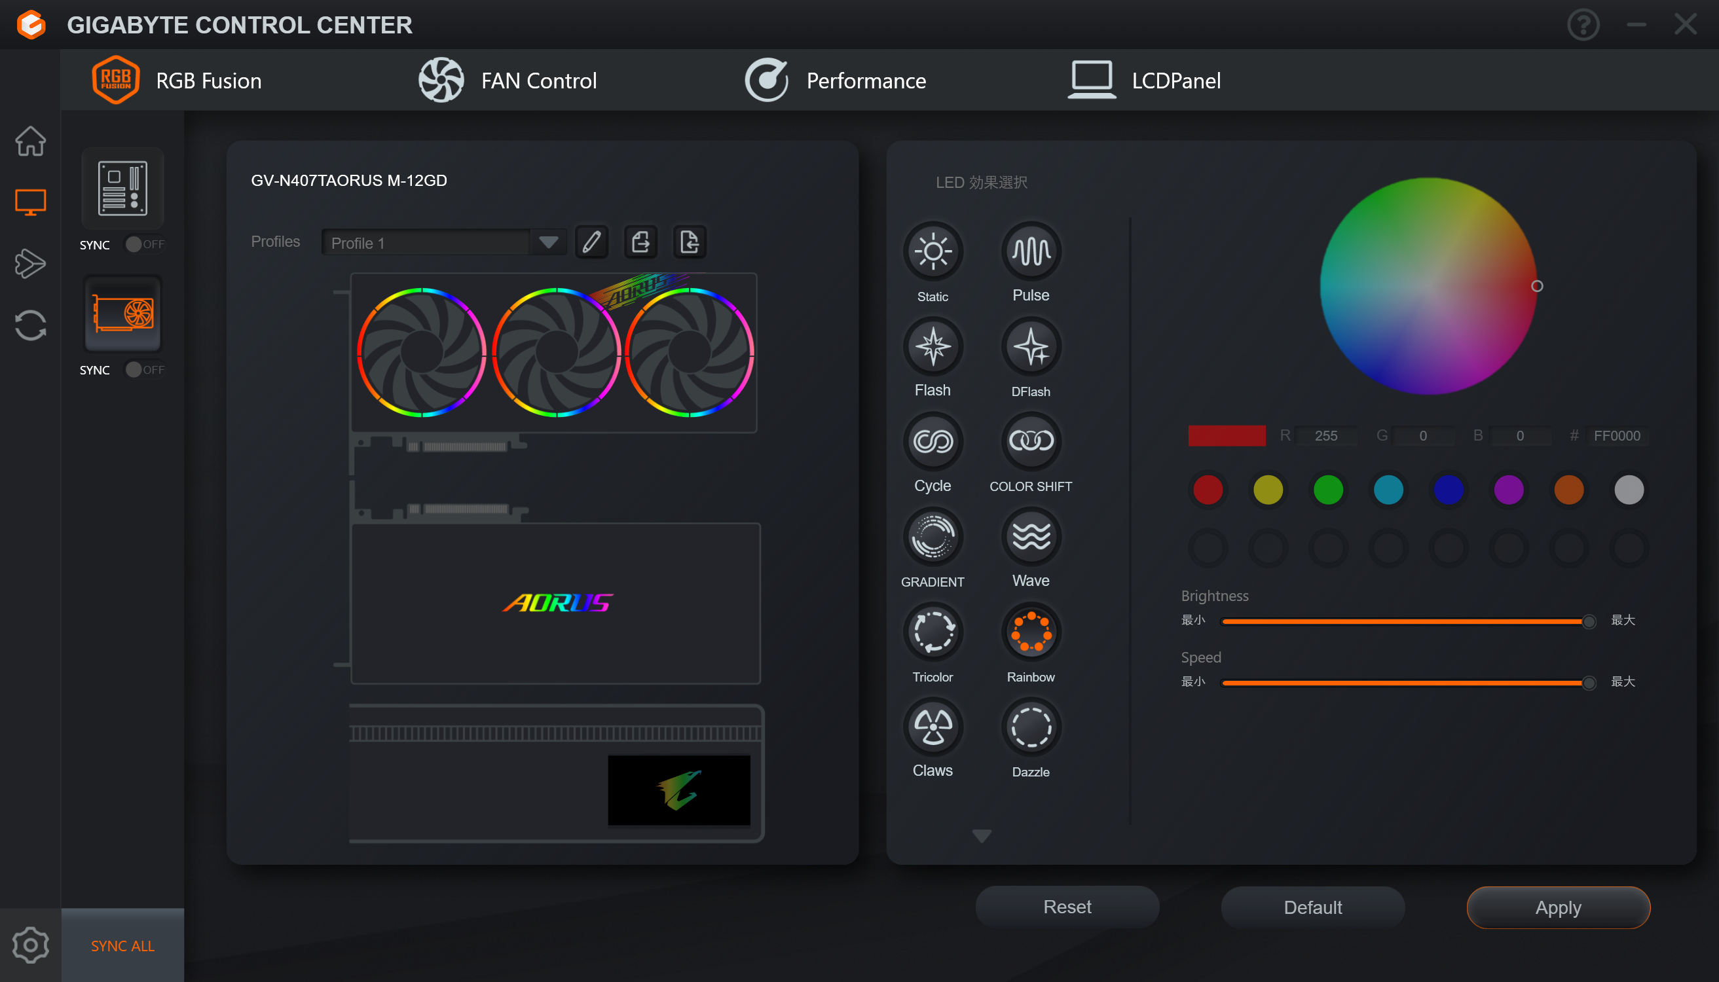Click the export profile icon

[640, 242]
